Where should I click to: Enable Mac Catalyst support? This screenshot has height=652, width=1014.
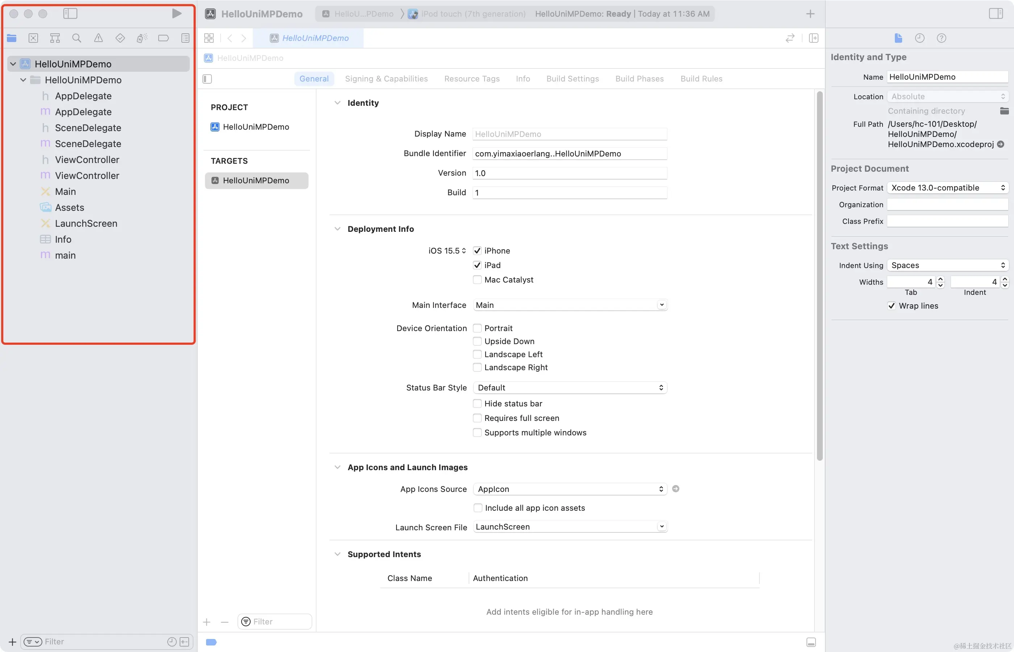(x=477, y=279)
